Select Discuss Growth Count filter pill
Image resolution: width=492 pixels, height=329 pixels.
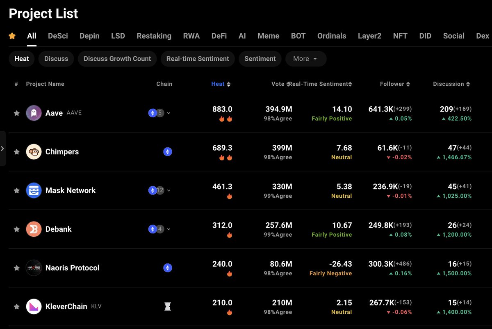117,59
